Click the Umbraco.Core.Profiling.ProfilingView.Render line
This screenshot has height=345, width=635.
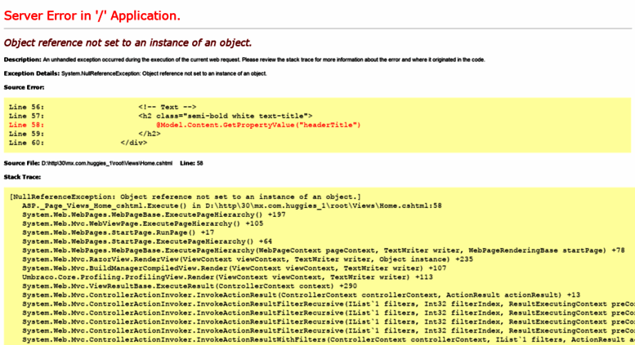pyautogui.click(x=227, y=277)
